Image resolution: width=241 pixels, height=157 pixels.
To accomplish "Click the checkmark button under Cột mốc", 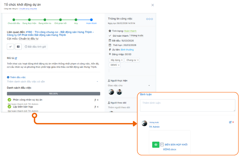I will [x=10, y=47].
